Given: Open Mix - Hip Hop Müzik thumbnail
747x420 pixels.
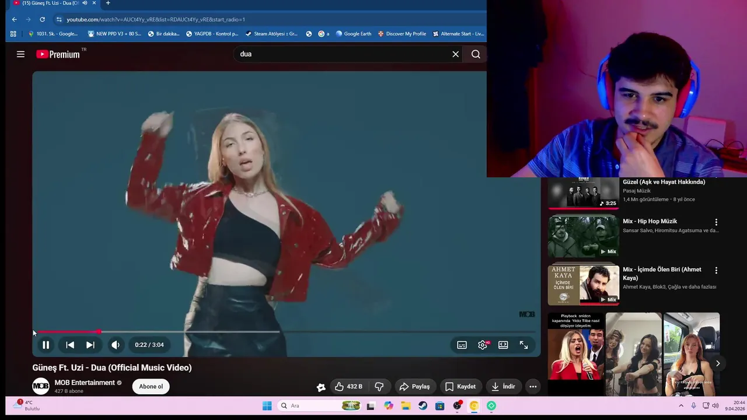Looking at the screenshot, I should [583, 236].
